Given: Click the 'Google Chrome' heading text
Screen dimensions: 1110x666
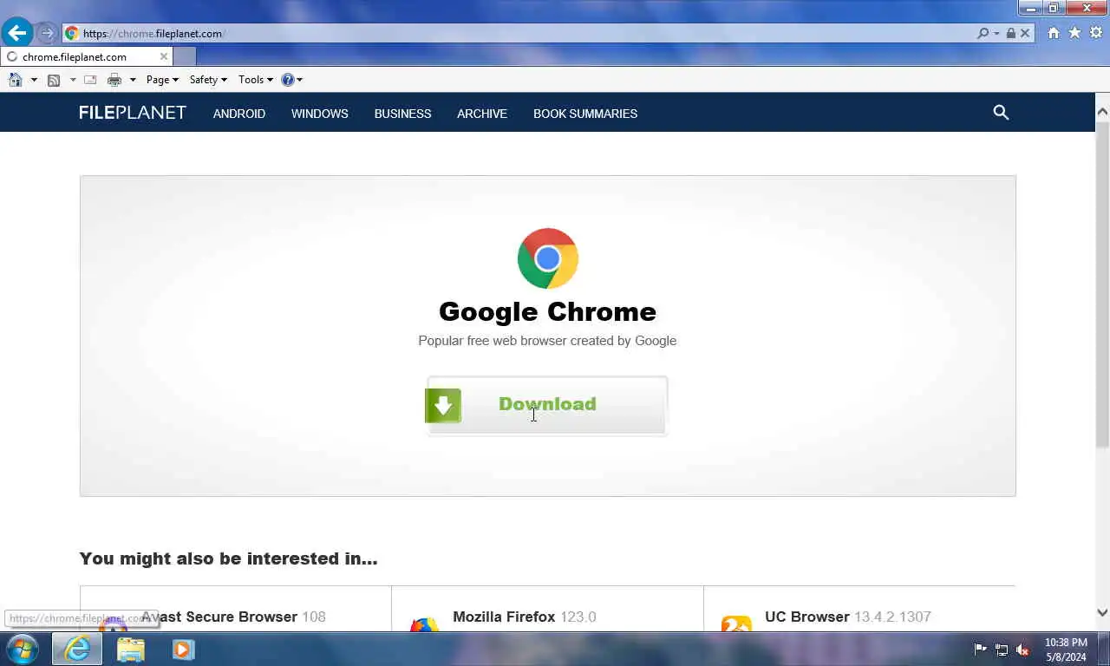Looking at the screenshot, I should pyautogui.click(x=547, y=311).
